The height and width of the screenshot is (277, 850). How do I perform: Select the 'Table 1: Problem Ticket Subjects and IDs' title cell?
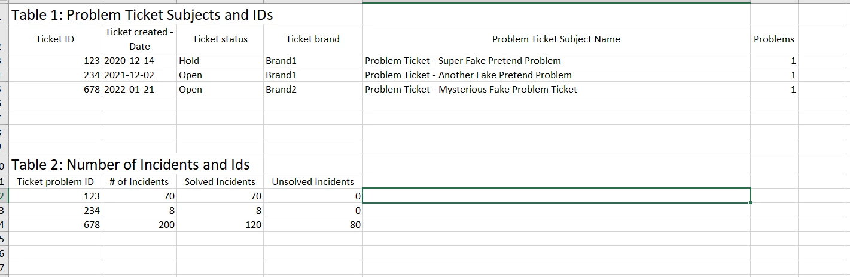(142, 15)
